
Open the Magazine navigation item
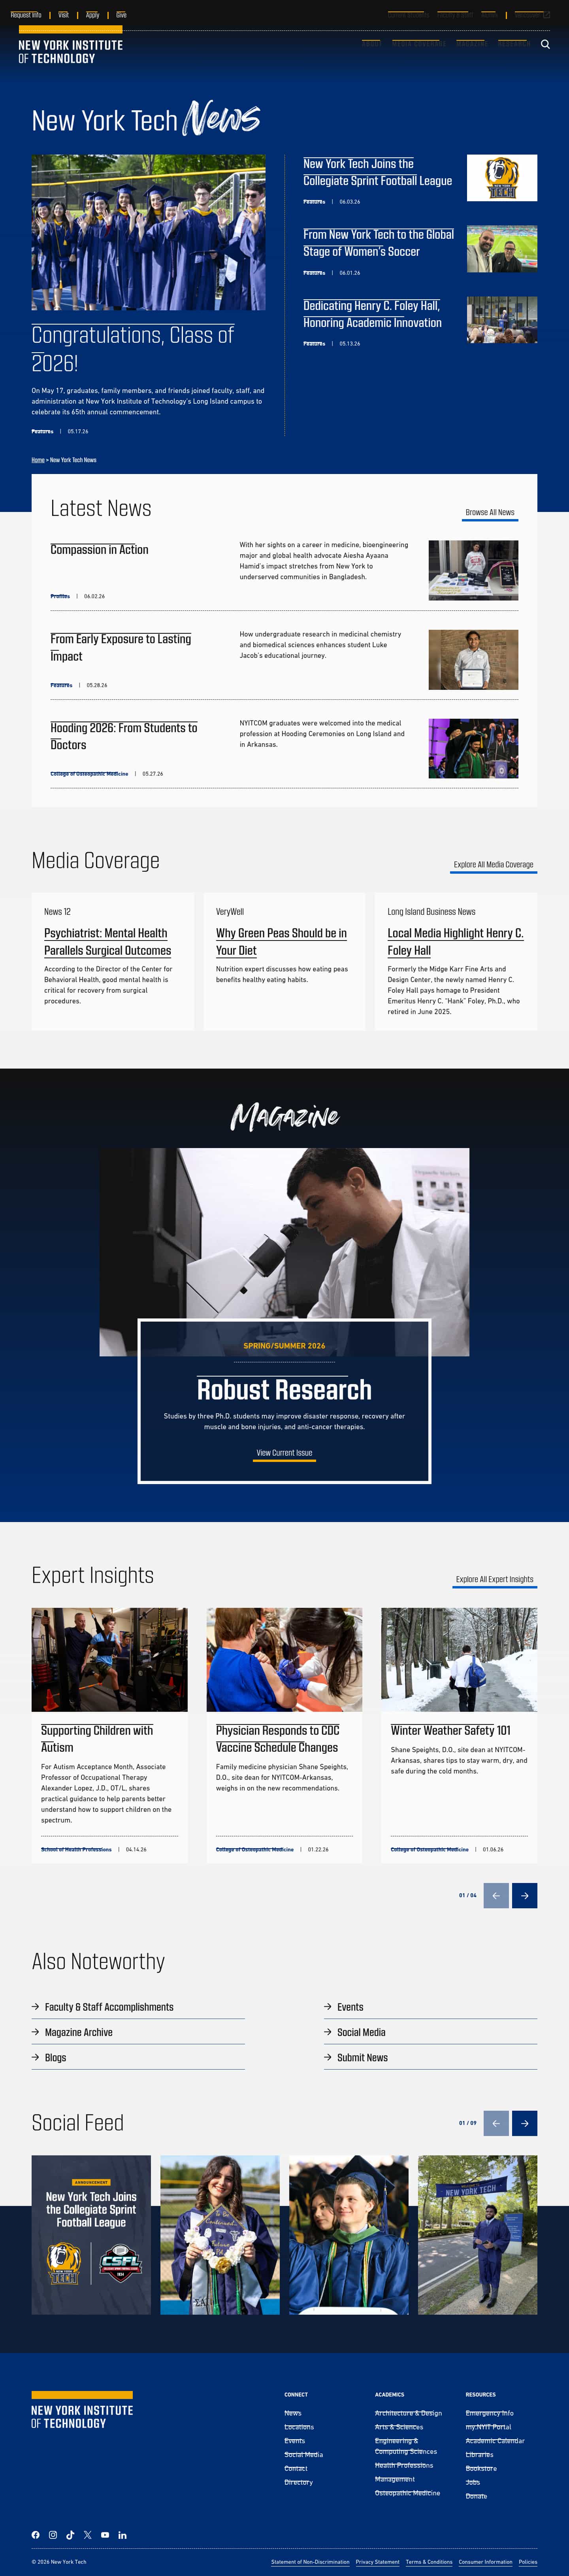click(472, 44)
